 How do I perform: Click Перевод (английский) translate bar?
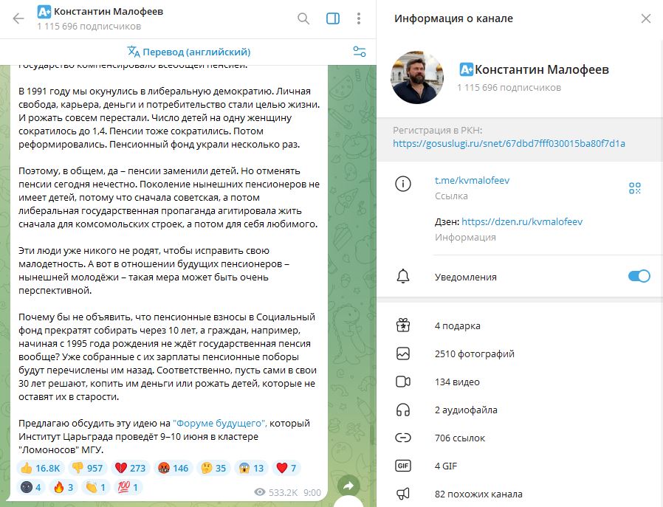(188, 52)
